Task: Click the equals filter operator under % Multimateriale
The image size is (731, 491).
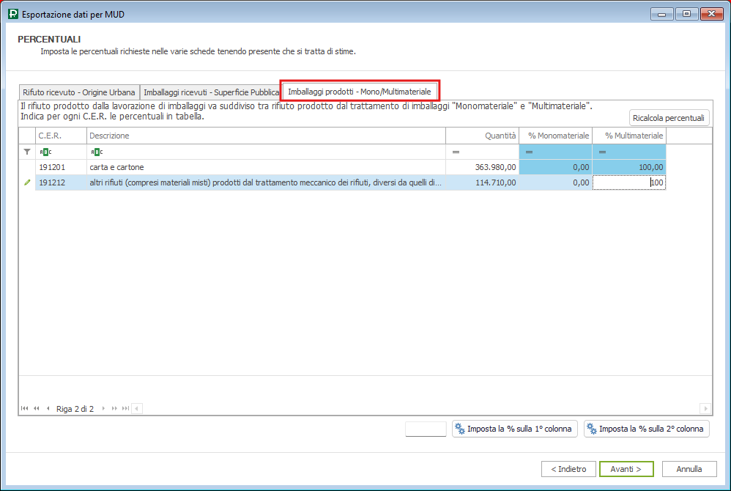Action: click(602, 152)
